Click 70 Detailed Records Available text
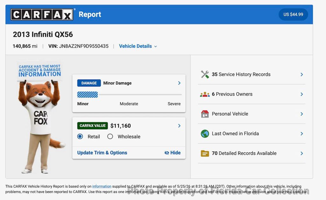Image resolution: width=326 pixels, height=200 pixels. [244, 153]
